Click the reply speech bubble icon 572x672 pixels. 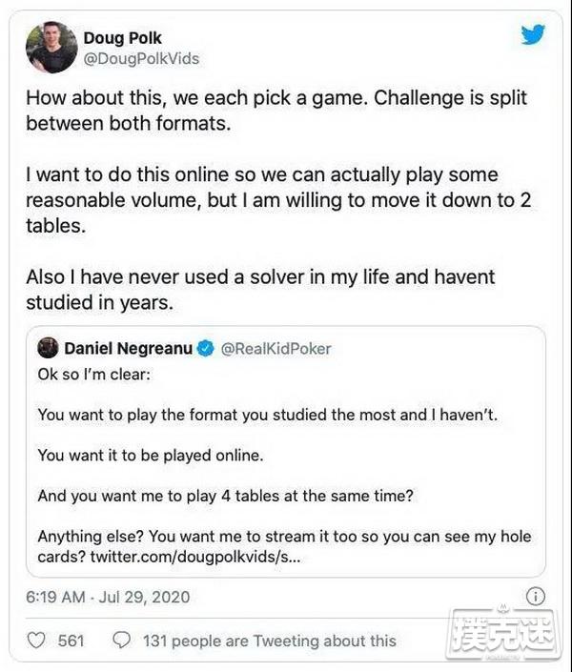(121, 641)
